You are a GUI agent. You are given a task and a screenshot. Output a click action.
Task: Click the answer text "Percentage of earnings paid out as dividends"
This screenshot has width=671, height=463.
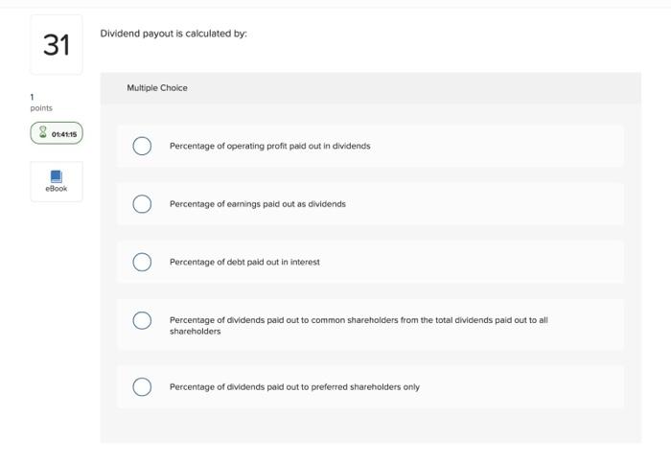(x=257, y=204)
